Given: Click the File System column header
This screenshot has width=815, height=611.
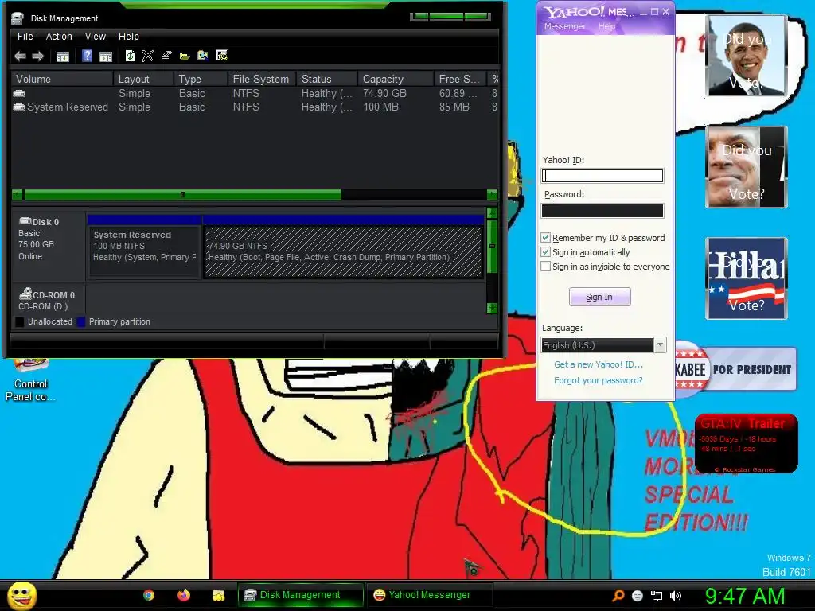Looking at the screenshot, I should 261,79.
